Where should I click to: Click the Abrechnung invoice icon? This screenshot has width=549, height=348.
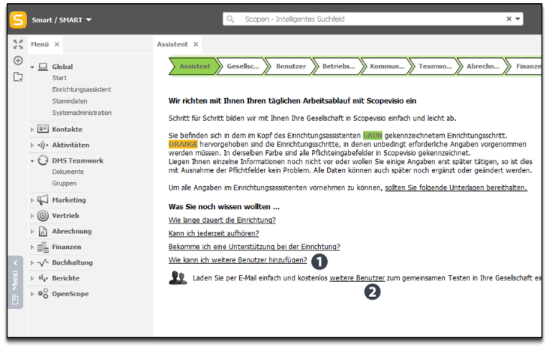(x=43, y=232)
